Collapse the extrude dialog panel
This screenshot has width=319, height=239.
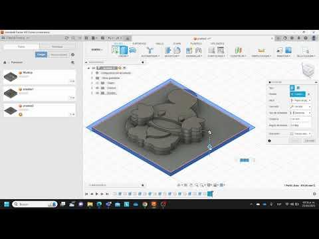click(x=316, y=82)
